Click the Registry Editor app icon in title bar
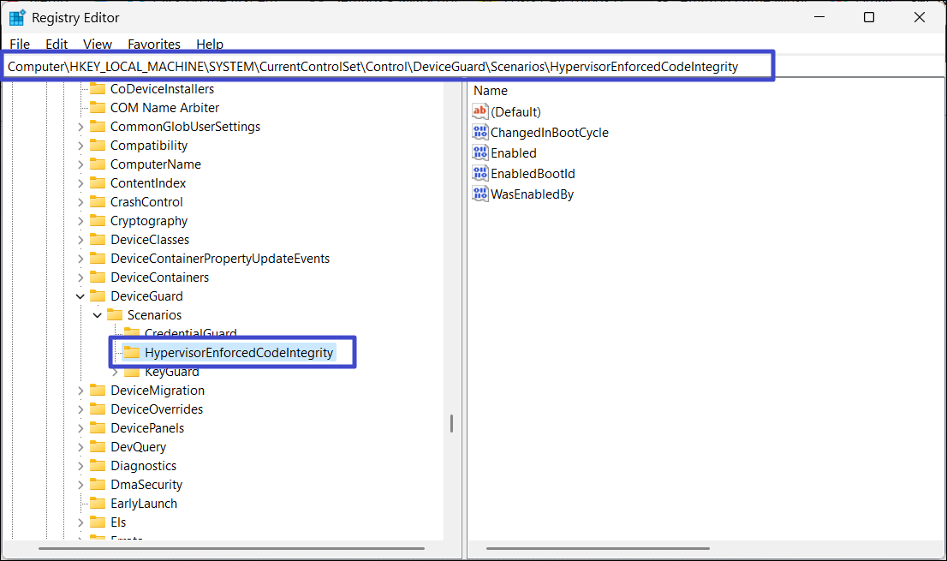The image size is (947, 561). click(x=17, y=17)
